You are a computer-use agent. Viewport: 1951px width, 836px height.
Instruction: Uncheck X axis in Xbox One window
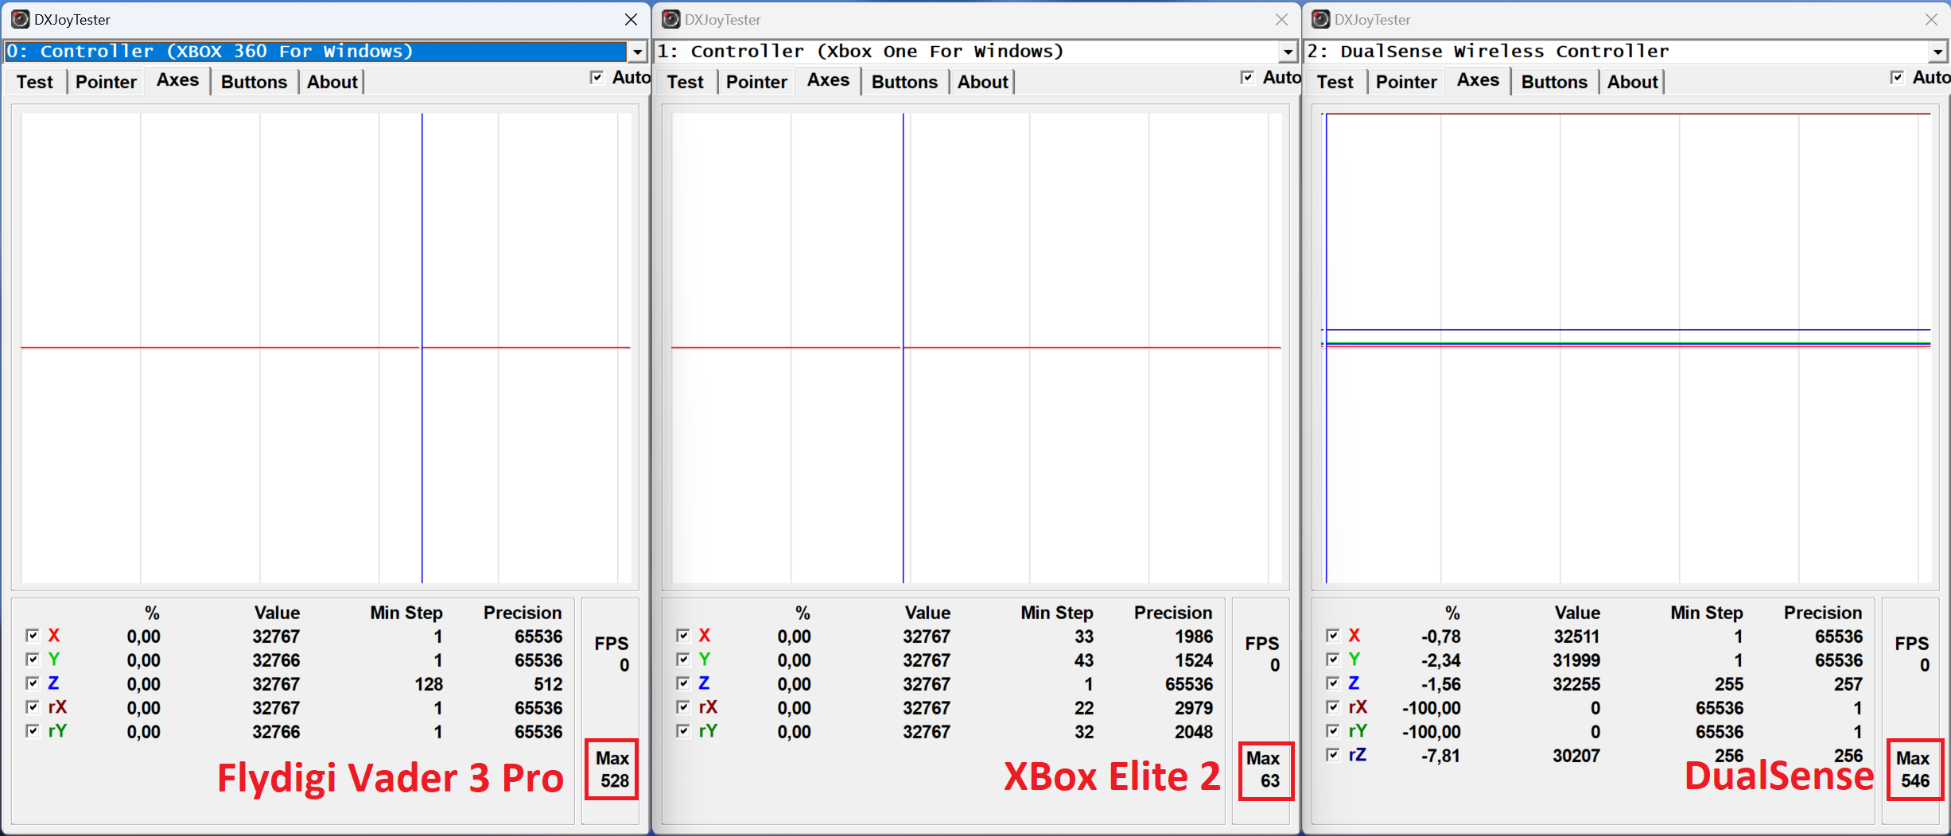(682, 635)
